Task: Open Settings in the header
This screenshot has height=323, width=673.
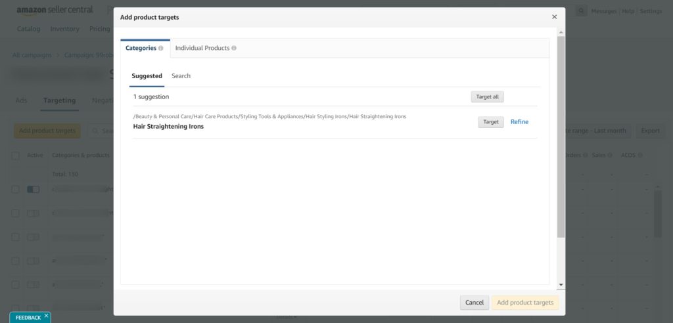Action: coord(651,11)
